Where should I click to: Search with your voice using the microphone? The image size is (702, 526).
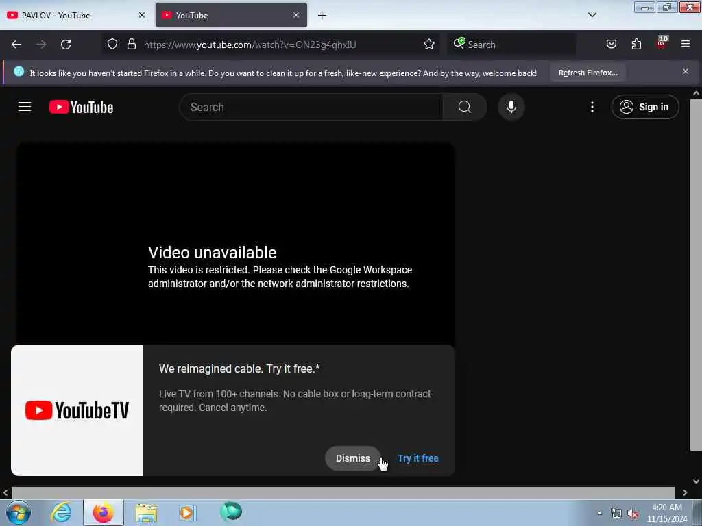coord(511,107)
